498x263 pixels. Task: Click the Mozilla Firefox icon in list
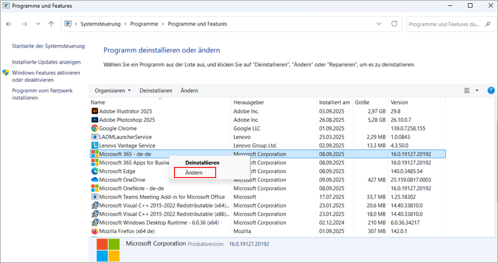coord(95,231)
